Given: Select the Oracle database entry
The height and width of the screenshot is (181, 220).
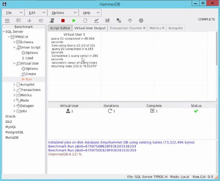Looking at the screenshot, I should click(x=11, y=116).
